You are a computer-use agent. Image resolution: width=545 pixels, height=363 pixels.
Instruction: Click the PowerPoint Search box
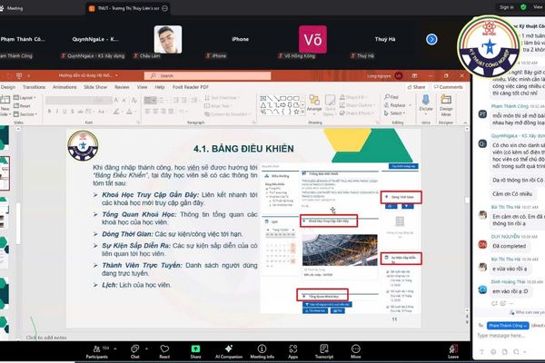[207, 75]
